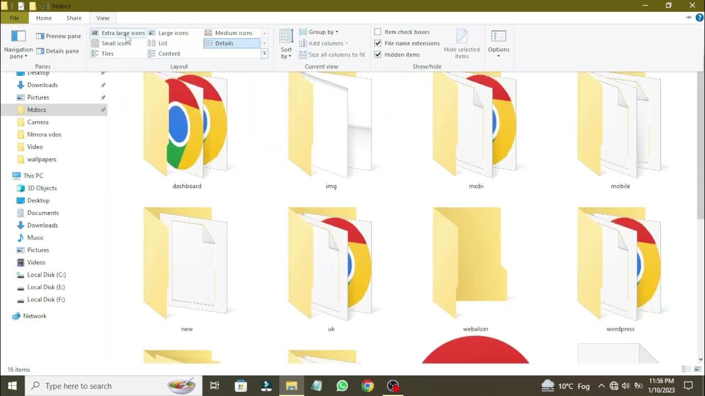Select Details layout
This screenshot has height=396, width=705.
pyautogui.click(x=231, y=43)
